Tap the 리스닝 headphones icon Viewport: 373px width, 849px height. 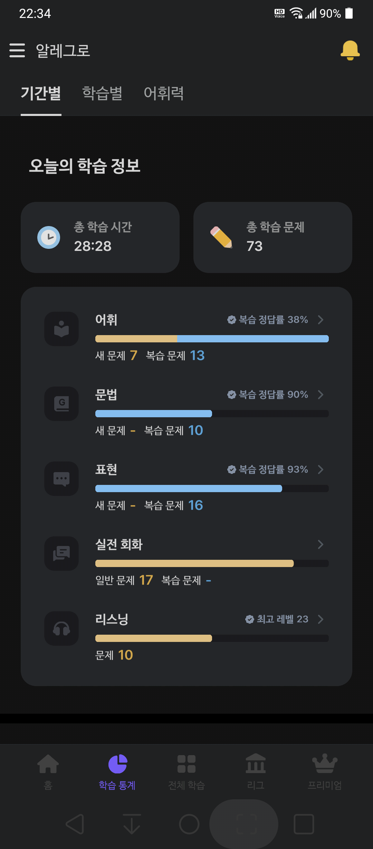[x=61, y=628]
